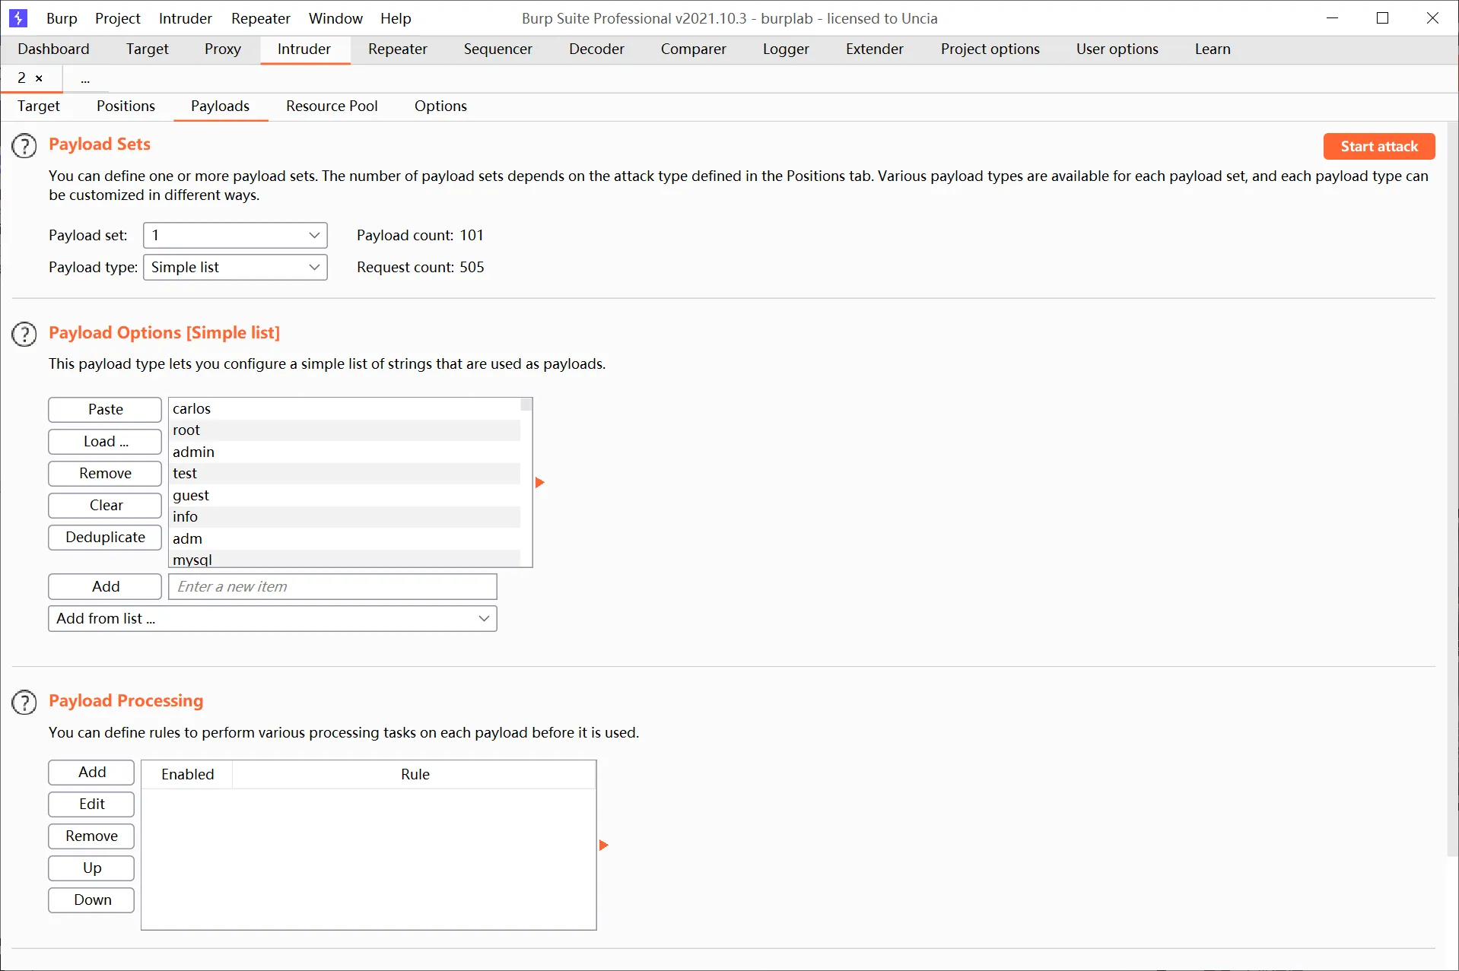The height and width of the screenshot is (971, 1459).
Task: Click the Enabled column header
Action: [187, 774]
